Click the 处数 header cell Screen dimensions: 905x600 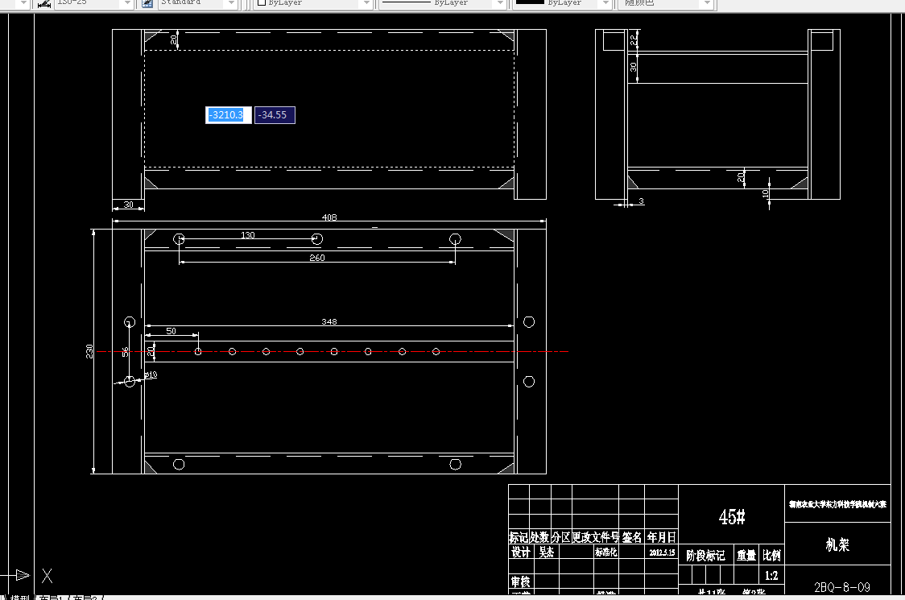539,537
